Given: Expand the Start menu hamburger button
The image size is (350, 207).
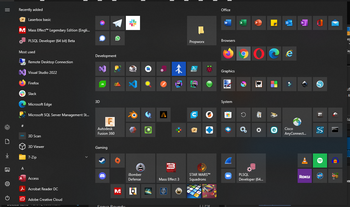Looking at the screenshot, I should click(x=7, y=10).
